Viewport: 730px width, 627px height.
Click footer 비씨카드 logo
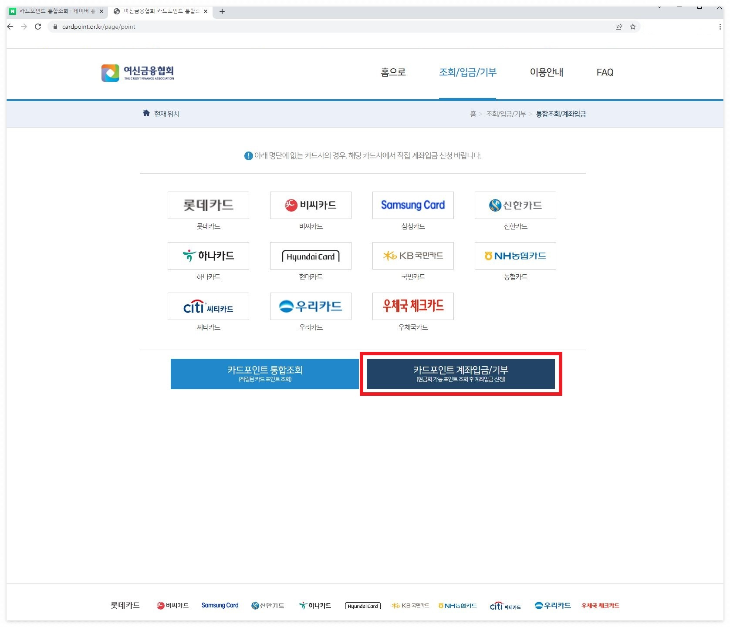pyautogui.click(x=172, y=606)
